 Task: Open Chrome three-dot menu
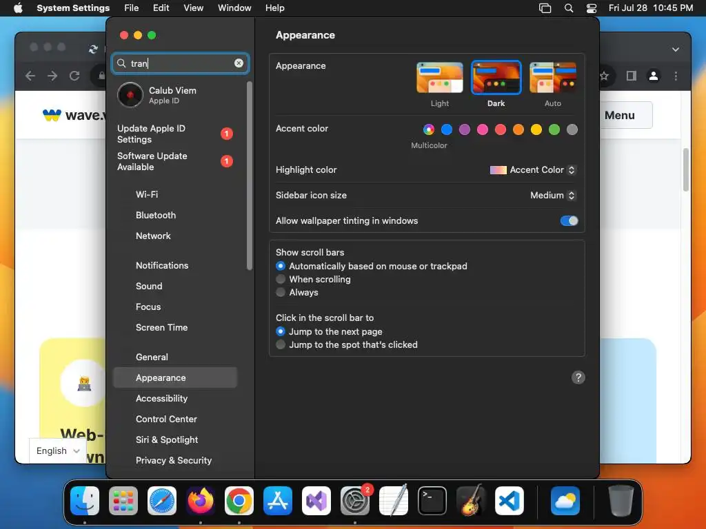point(676,76)
